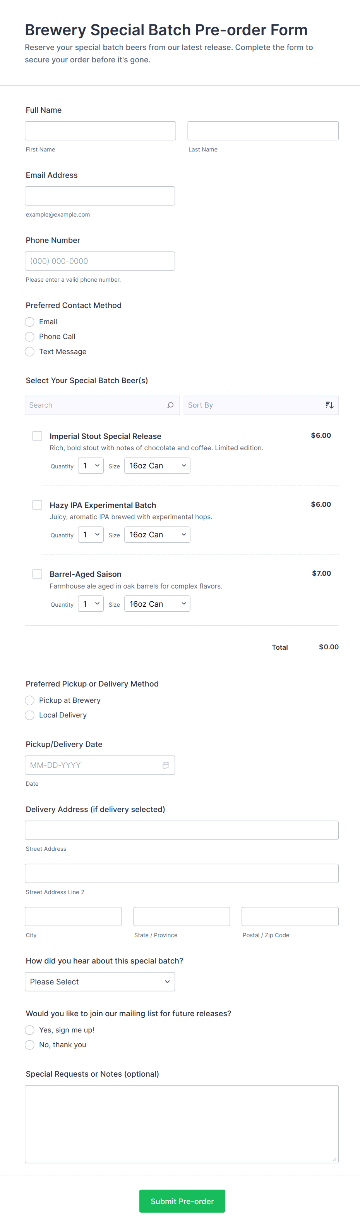Click the Phone Number field
The height and width of the screenshot is (1232, 360).
pyautogui.click(x=100, y=261)
